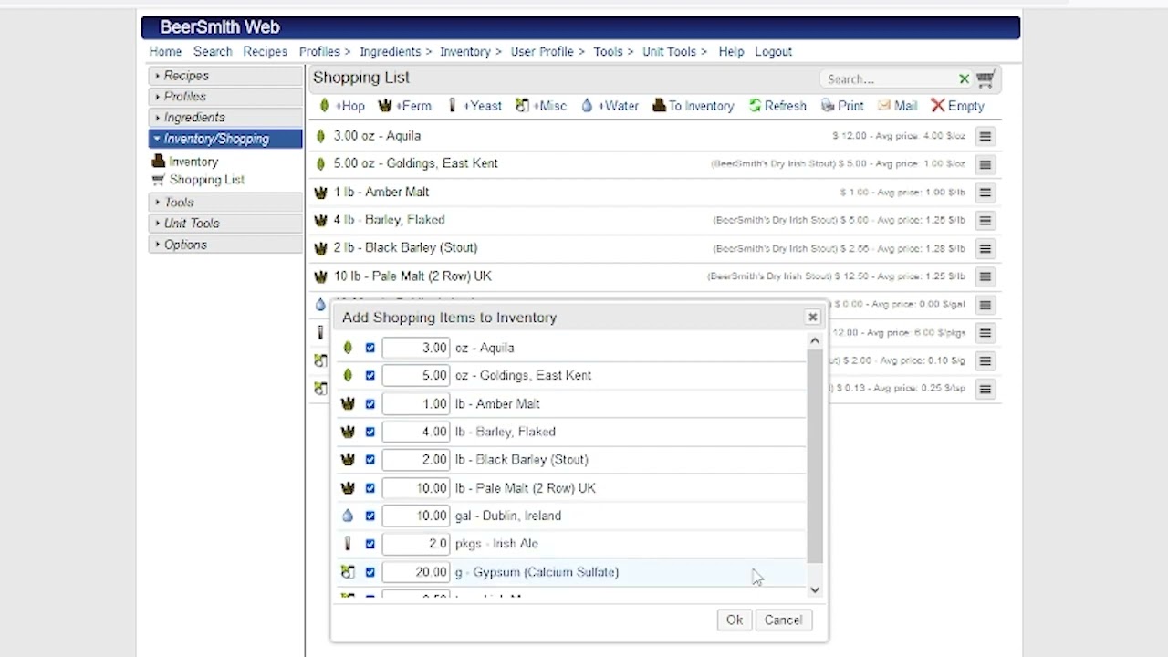This screenshot has width=1168, height=657.
Task: Click the dialog vertical scrollbar thumb
Action: point(815,454)
